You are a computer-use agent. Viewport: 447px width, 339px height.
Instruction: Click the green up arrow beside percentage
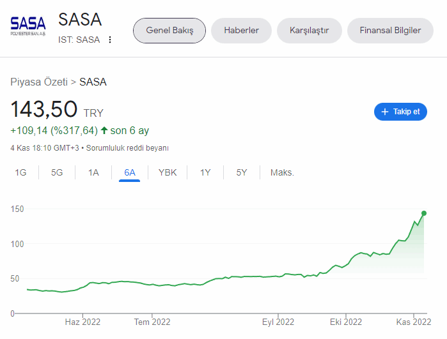coord(104,130)
